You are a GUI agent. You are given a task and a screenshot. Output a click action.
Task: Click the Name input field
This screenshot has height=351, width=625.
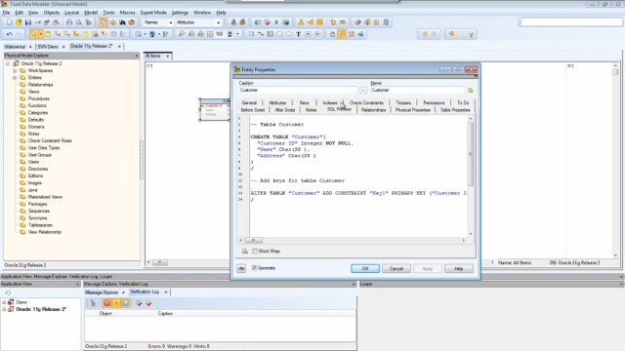[x=417, y=91]
